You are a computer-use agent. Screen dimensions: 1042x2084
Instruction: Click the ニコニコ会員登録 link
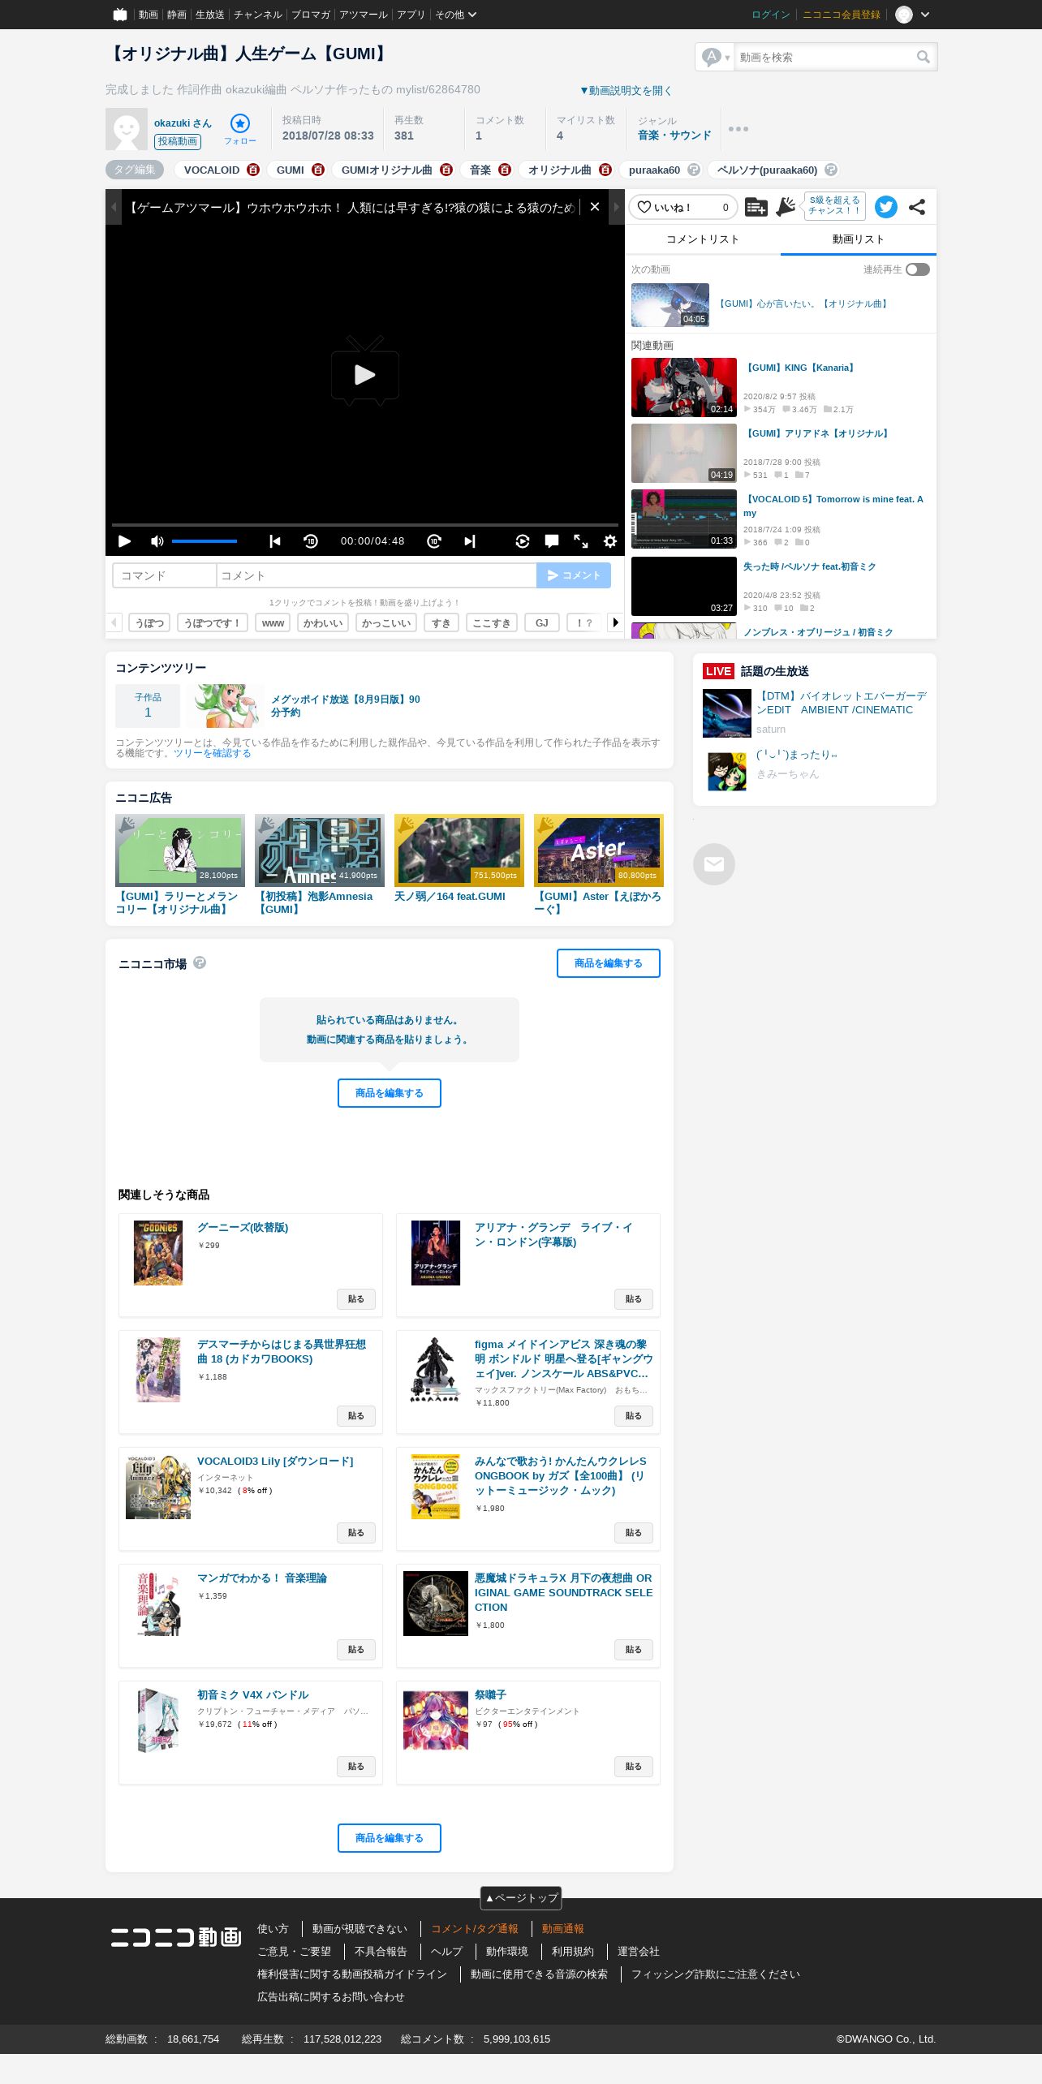point(842,15)
